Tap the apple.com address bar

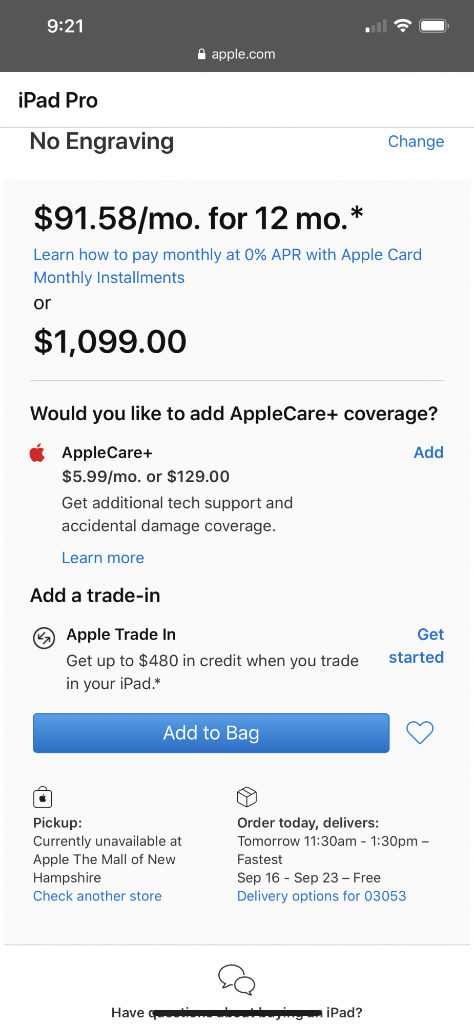coord(237,54)
